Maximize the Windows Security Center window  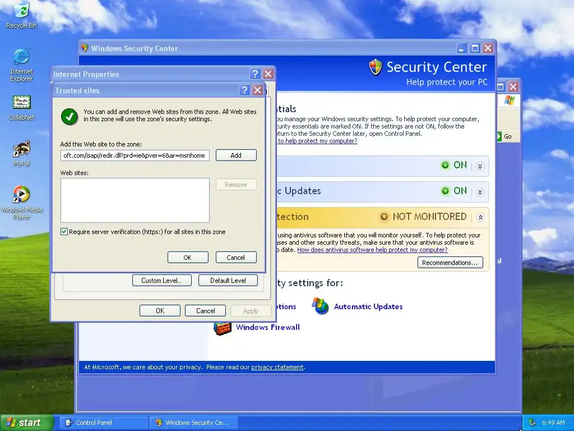pyautogui.click(x=475, y=48)
